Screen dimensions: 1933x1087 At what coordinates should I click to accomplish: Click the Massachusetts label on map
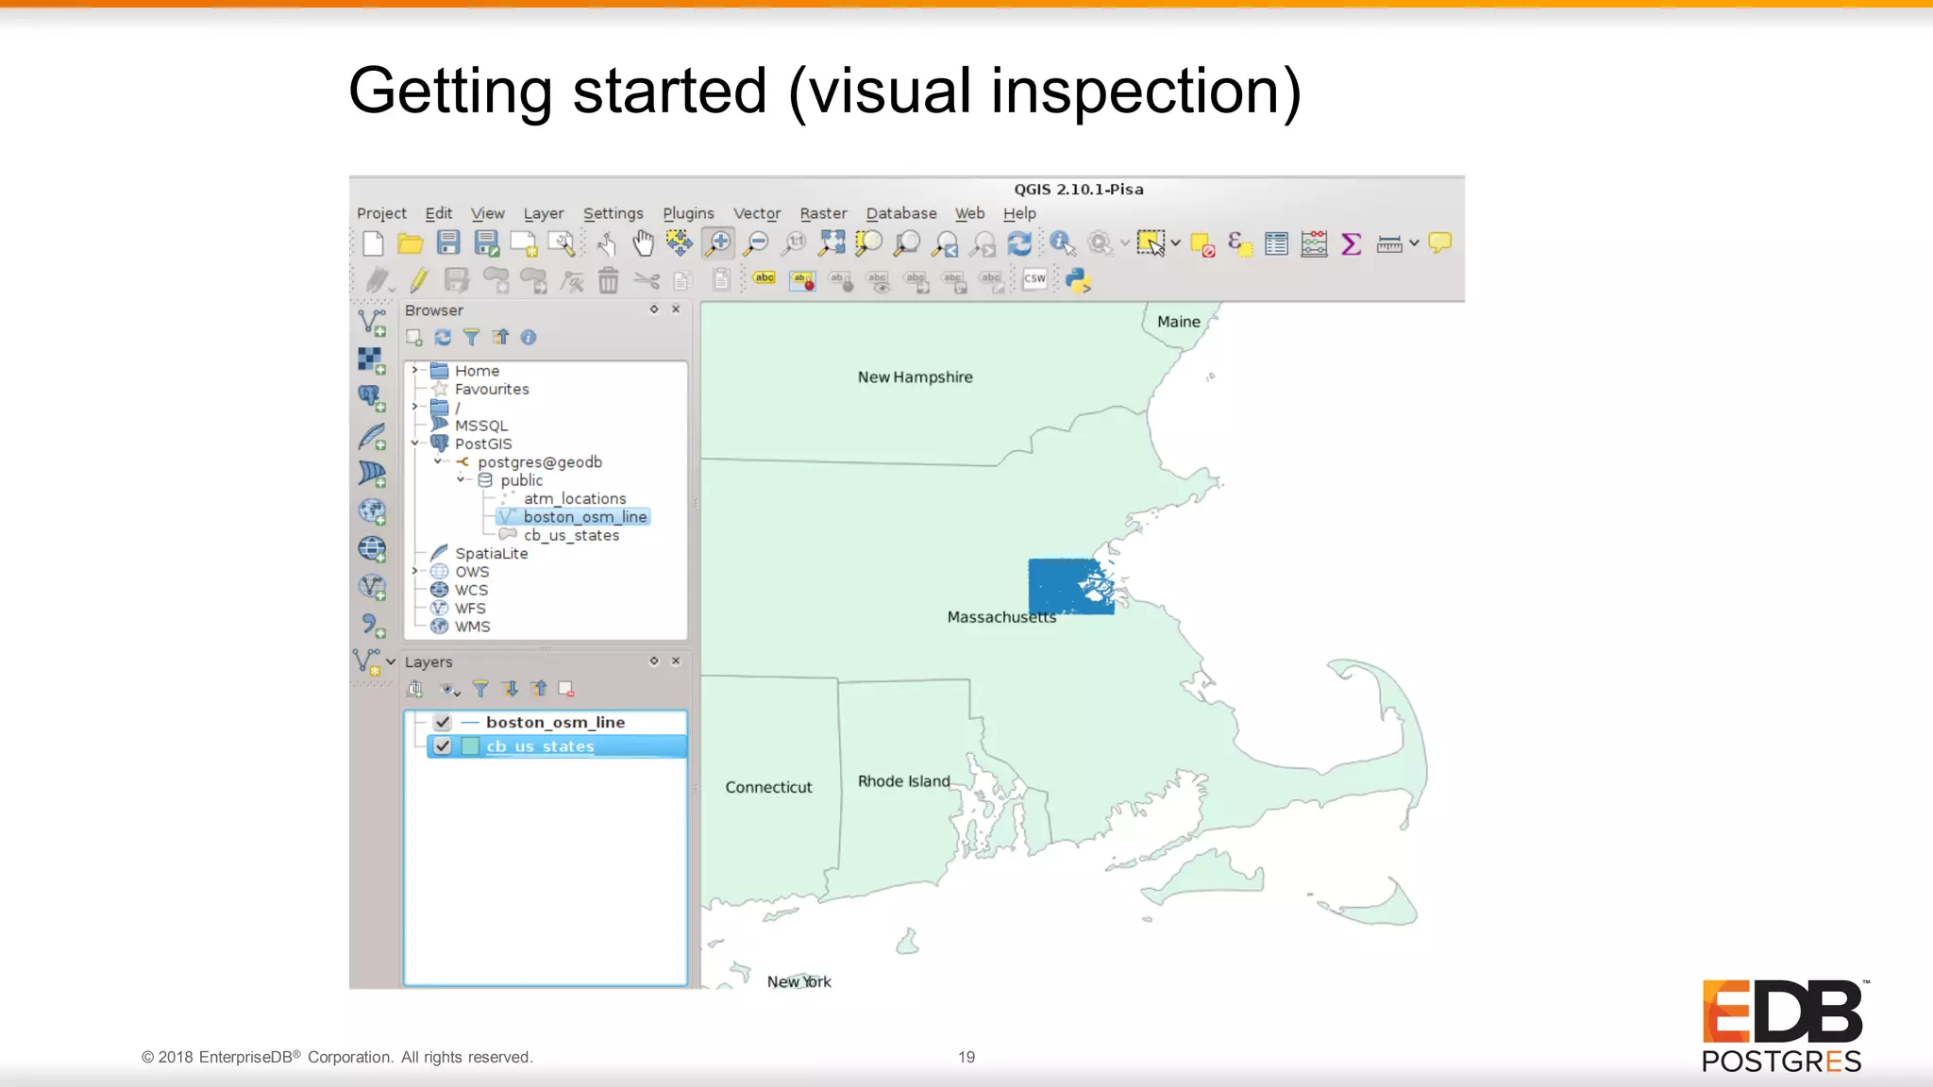pyautogui.click(x=1001, y=617)
